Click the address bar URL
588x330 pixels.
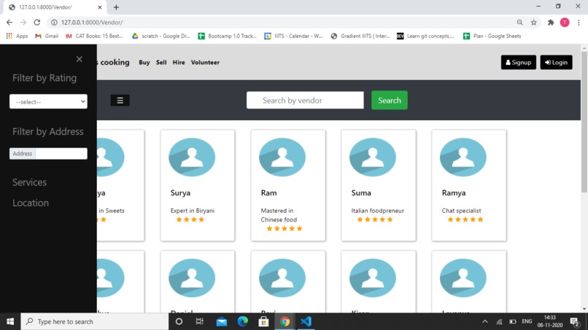point(92,23)
